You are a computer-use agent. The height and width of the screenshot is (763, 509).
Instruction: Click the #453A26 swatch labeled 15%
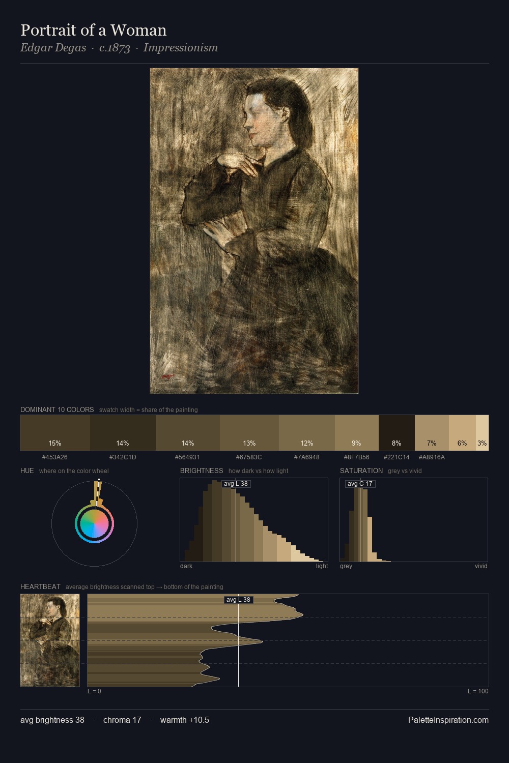click(x=55, y=433)
